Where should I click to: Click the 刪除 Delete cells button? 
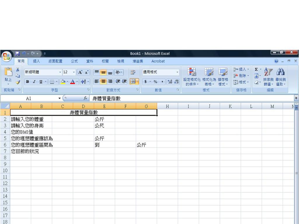pyautogui.click(x=241, y=76)
